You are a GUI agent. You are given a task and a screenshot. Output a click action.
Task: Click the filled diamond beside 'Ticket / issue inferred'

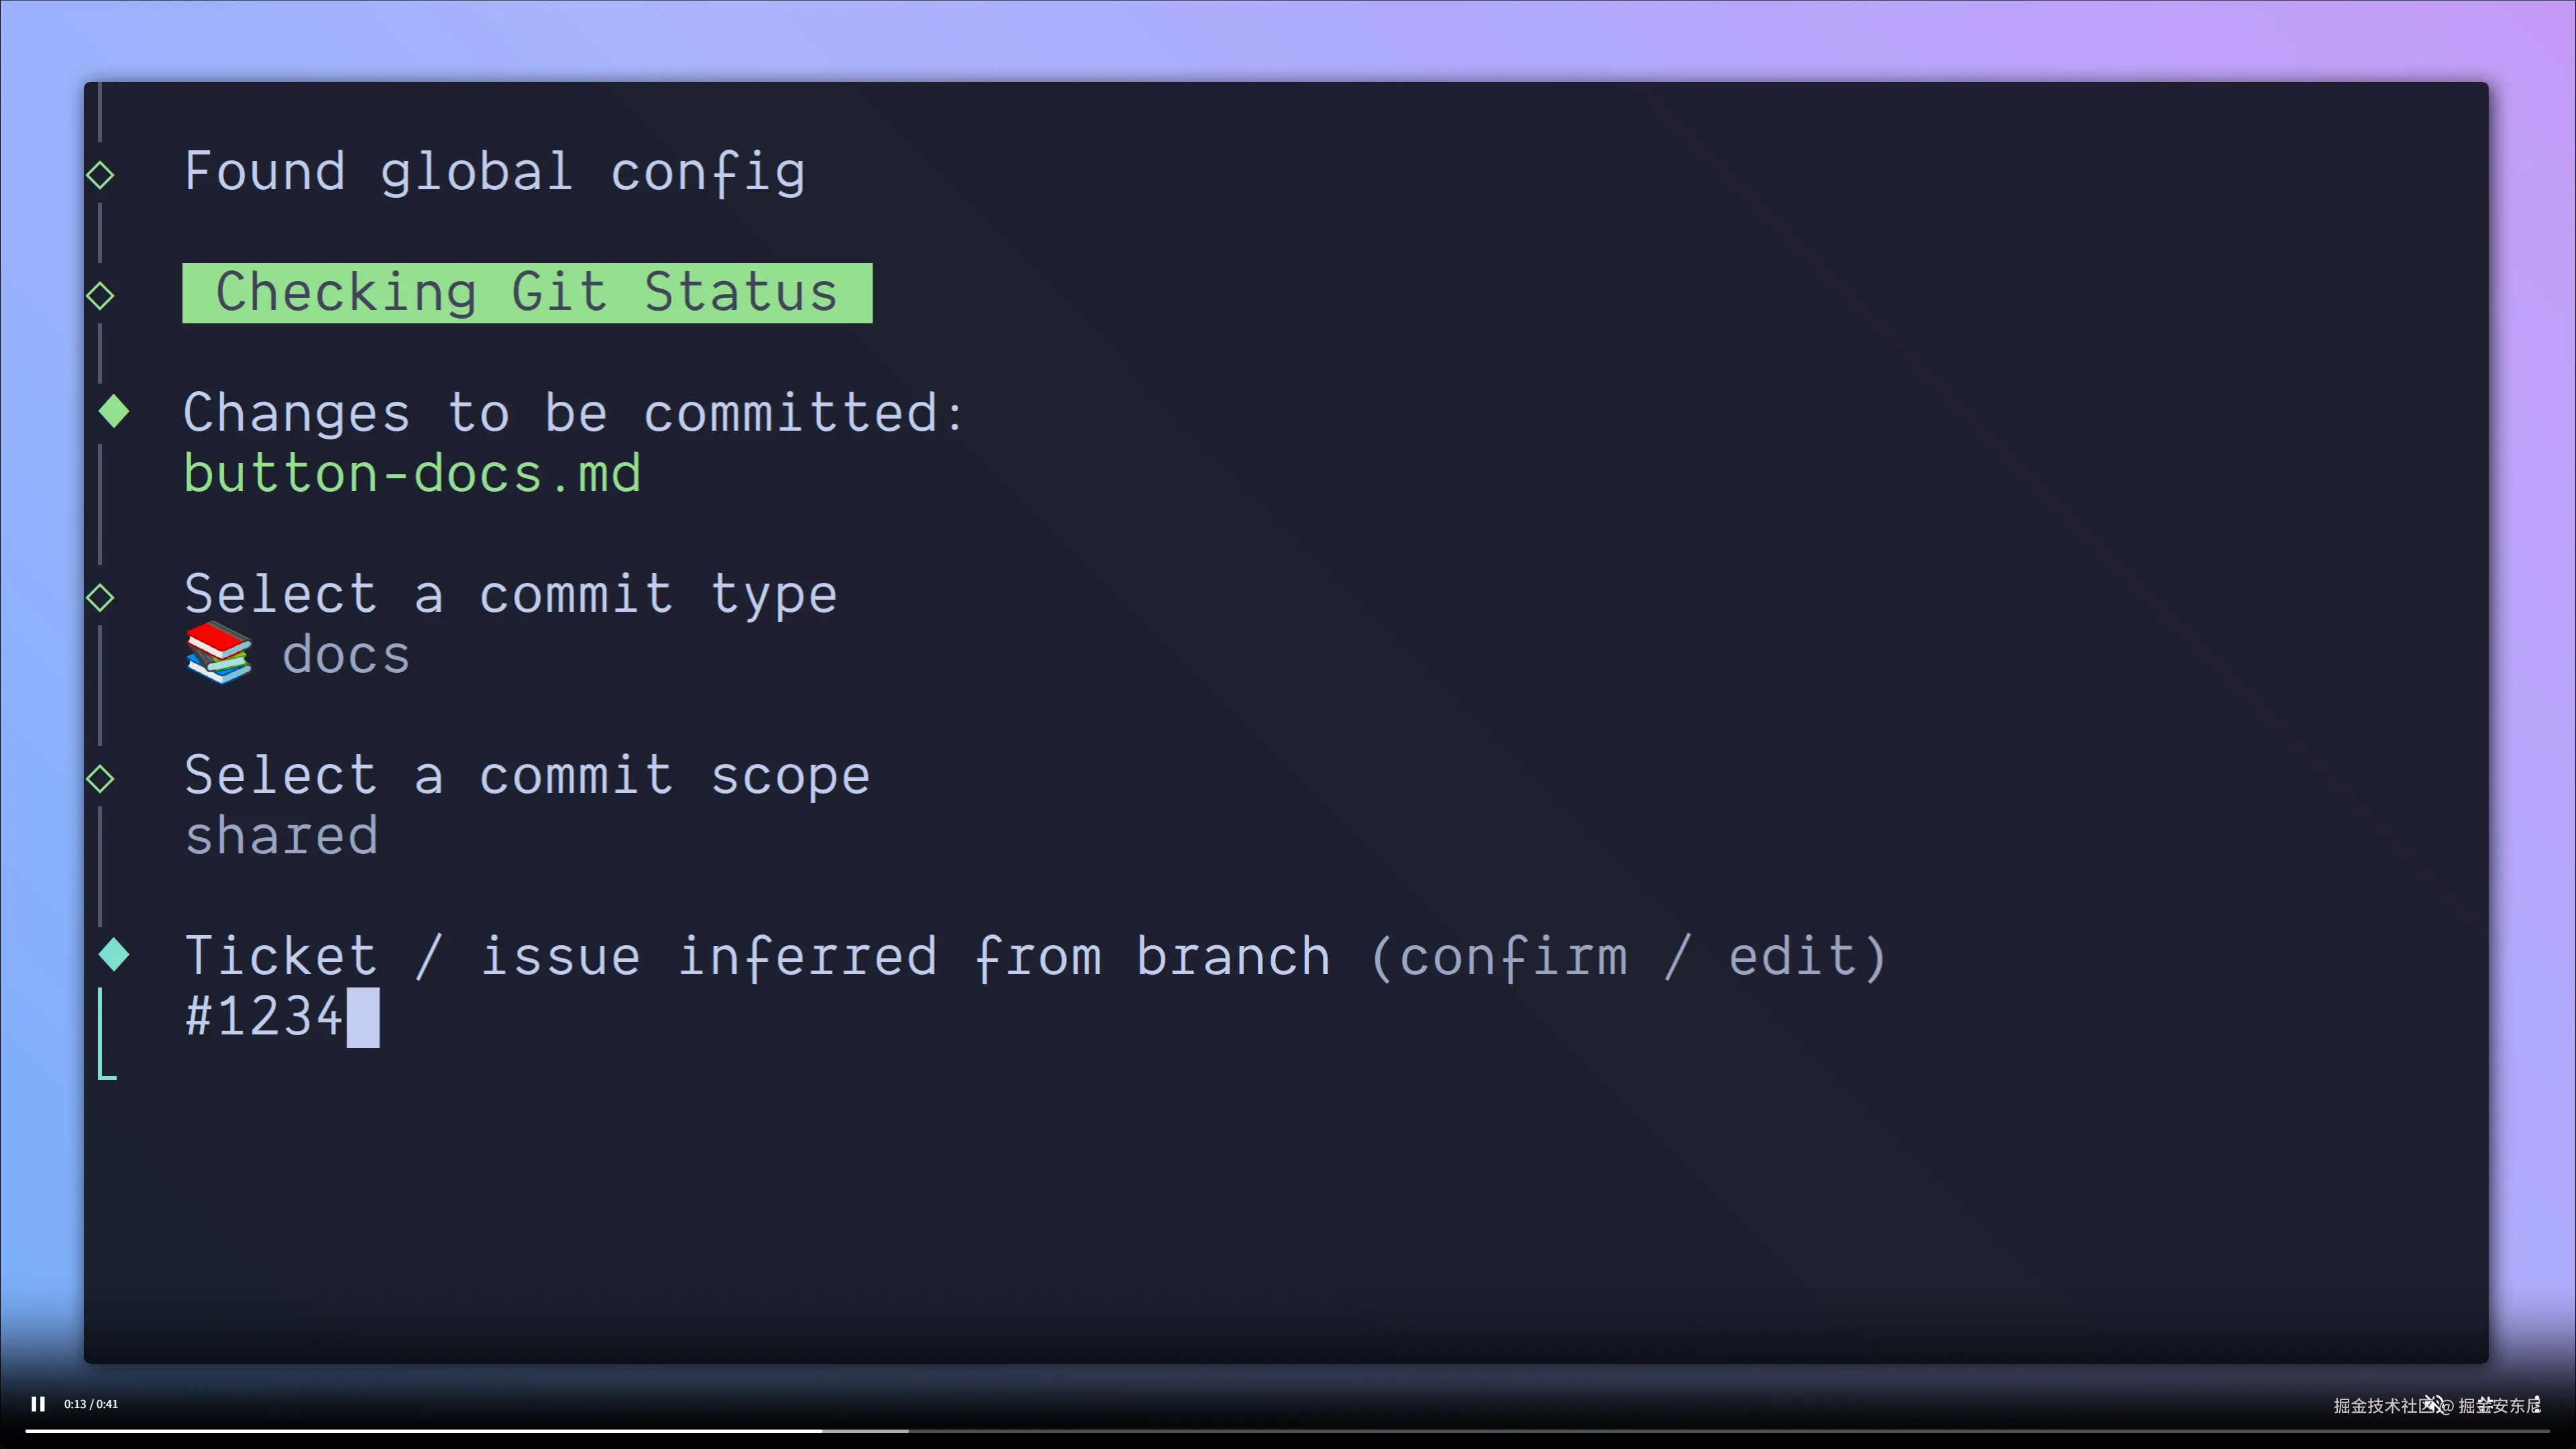click(114, 955)
